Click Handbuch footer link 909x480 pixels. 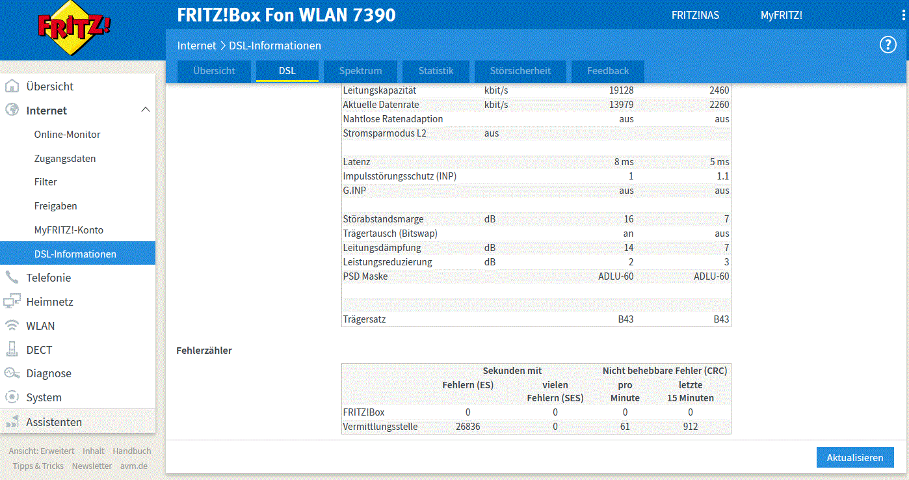pyautogui.click(x=132, y=451)
